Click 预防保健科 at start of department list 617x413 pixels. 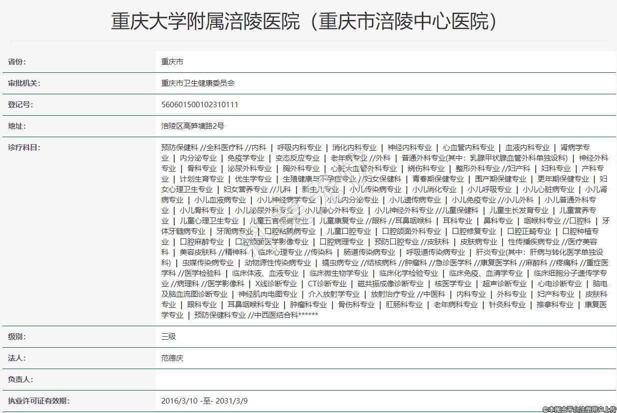click(x=180, y=148)
